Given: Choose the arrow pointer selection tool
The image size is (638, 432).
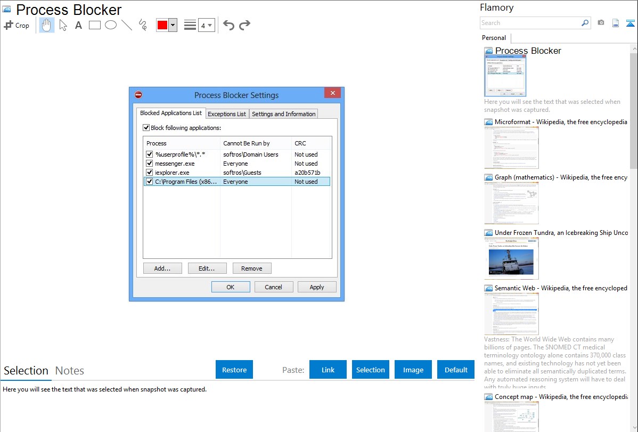Looking at the screenshot, I should 63,25.
